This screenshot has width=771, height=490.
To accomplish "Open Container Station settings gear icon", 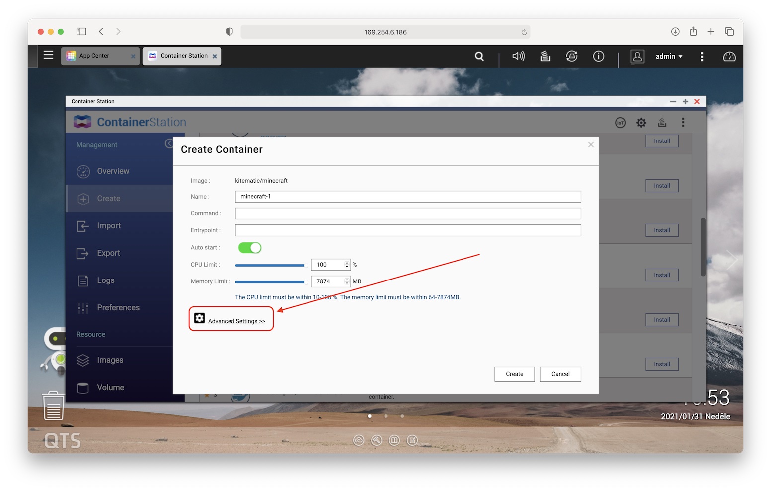I will [x=641, y=123].
